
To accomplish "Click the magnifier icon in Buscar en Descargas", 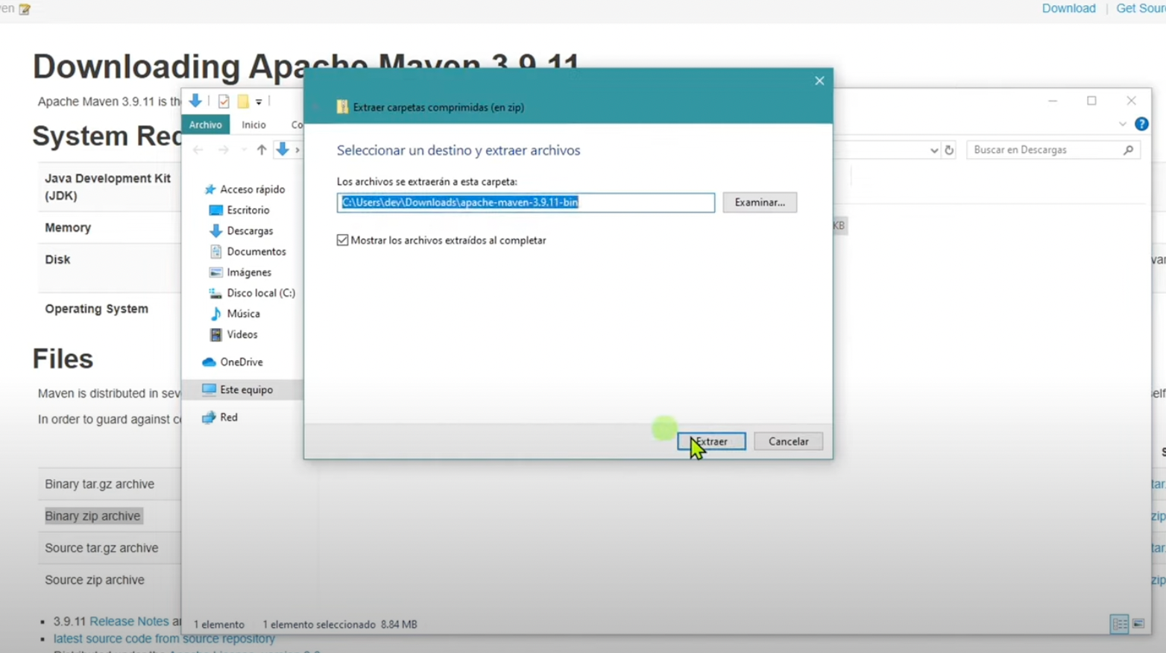I will (1129, 150).
